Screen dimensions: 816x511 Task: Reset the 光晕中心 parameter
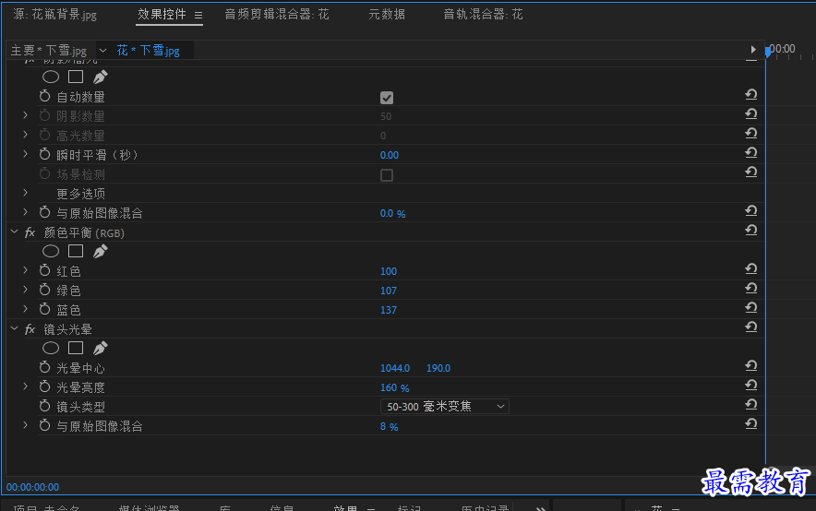[750, 365]
